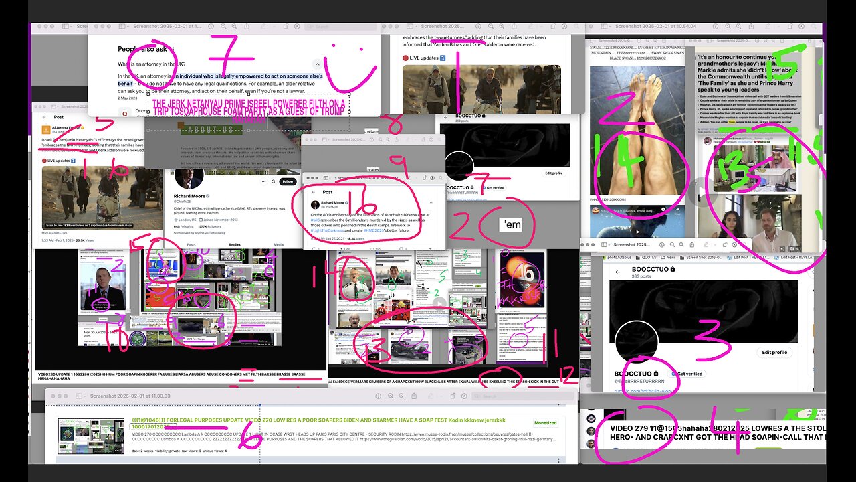Switch to Replies tab on Richard Moore profile
856x482 pixels.
coord(235,244)
